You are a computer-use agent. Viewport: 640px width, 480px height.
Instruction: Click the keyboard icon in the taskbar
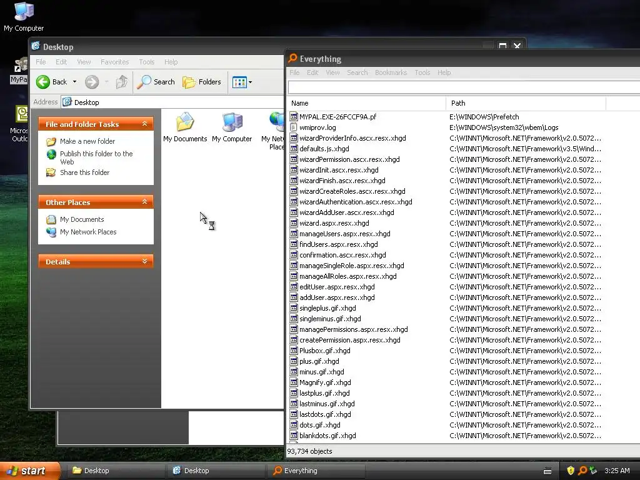(547, 471)
